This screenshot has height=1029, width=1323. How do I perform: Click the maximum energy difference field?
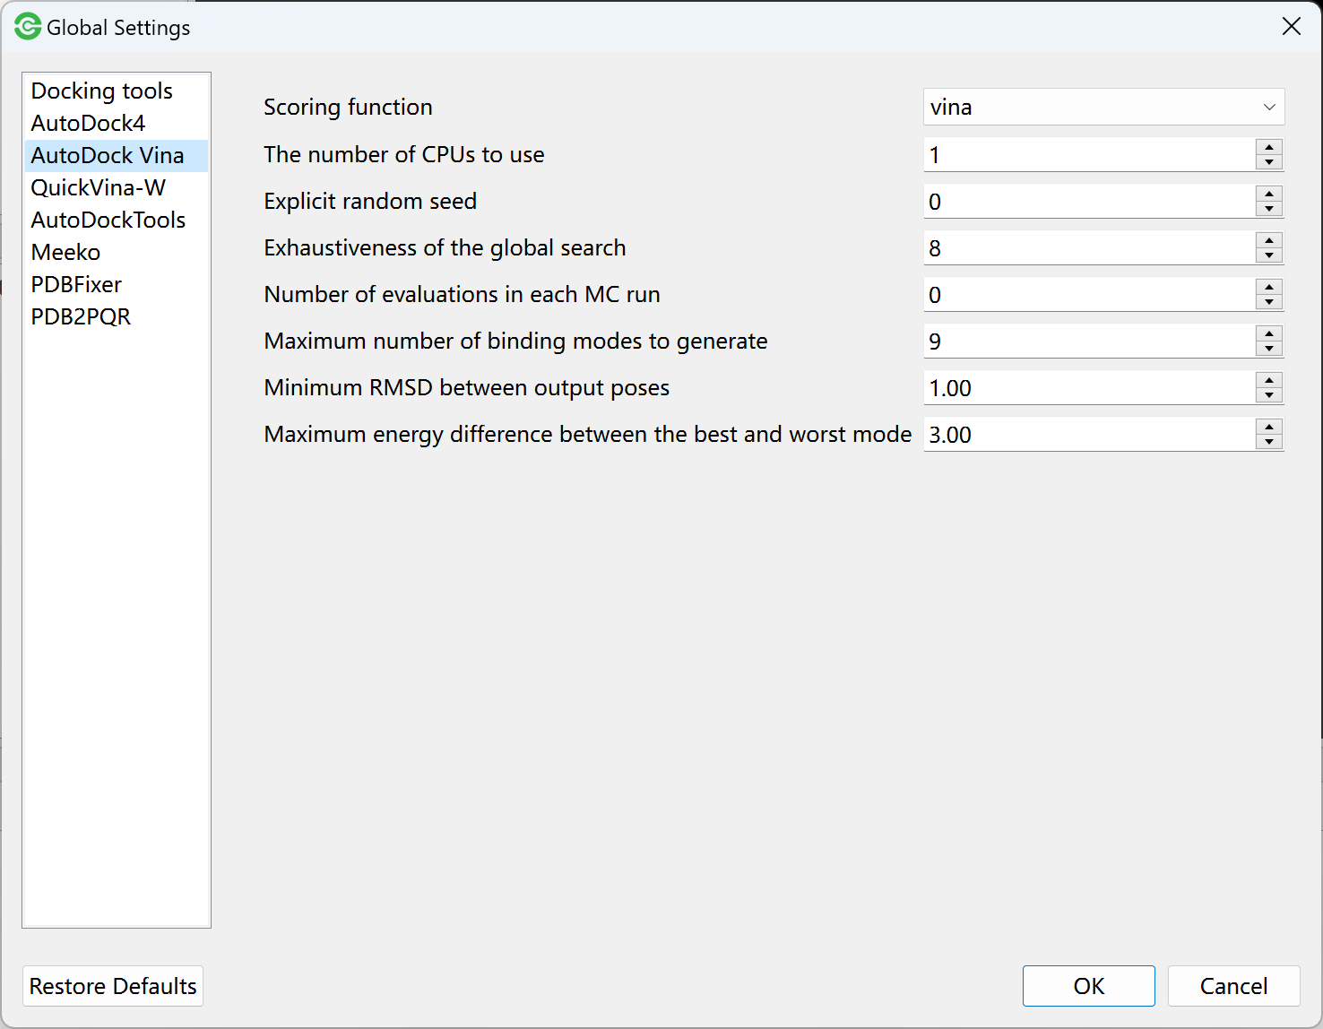1089,435
